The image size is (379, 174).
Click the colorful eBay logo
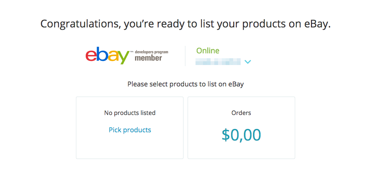(x=108, y=55)
